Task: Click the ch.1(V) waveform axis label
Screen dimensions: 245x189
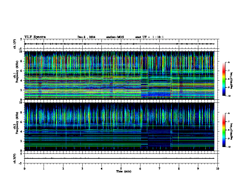Action: tap(15, 44)
